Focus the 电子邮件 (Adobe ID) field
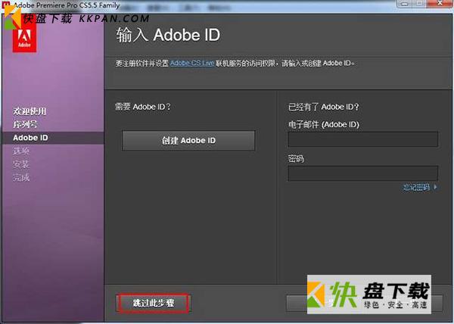This screenshot has width=454, height=324. click(362, 139)
